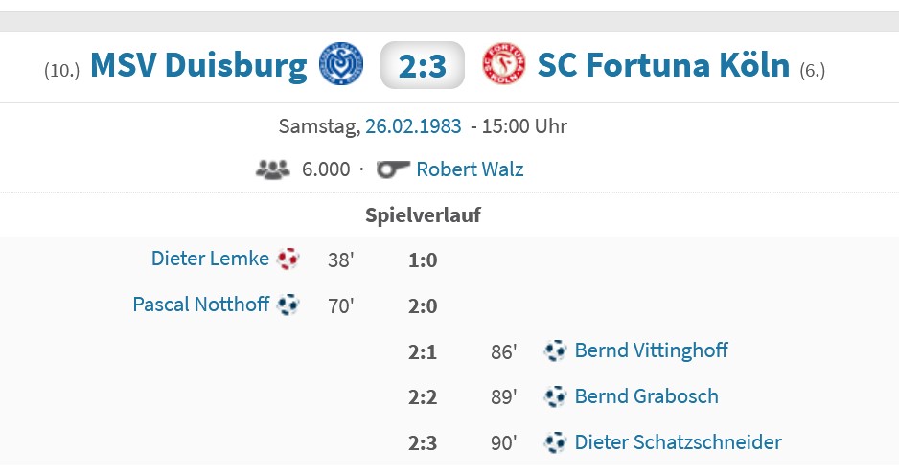899x474 pixels.
Task: Open Bernd Grabosch's player profile
Action: [x=646, y=396]
